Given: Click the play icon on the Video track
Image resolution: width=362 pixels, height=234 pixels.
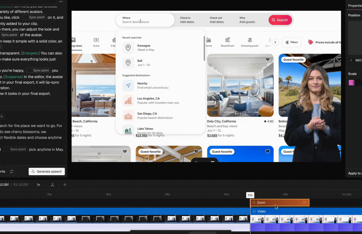Looking at the screenshot, I should 254,211.
